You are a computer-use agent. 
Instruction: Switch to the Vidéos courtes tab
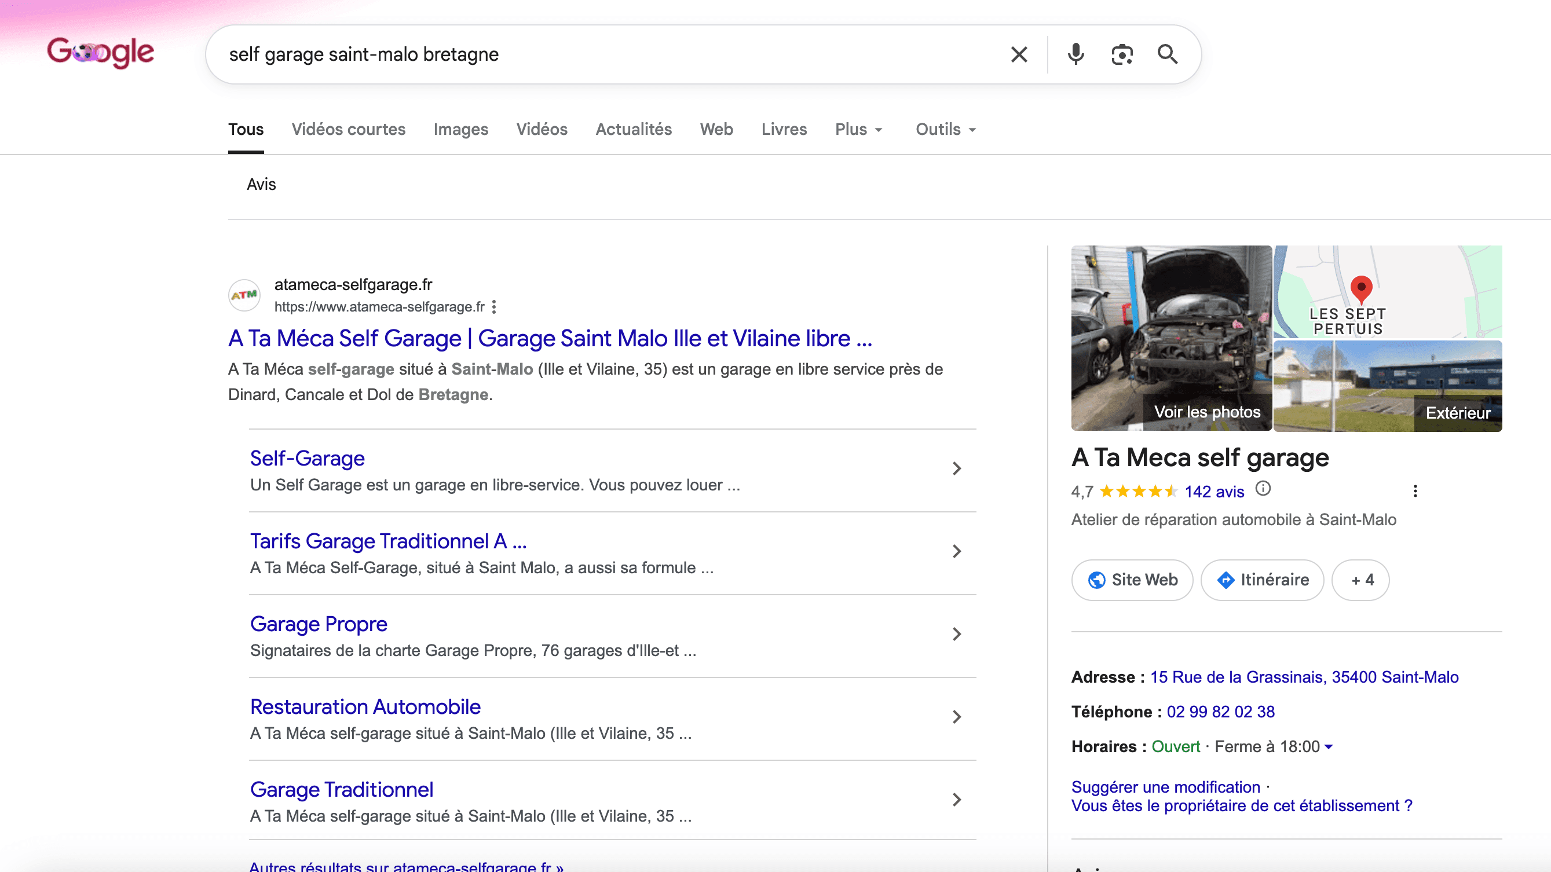pos(348,129)
